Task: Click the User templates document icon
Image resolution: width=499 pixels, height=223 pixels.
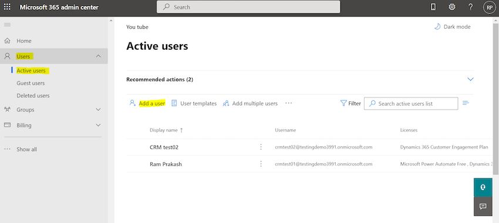Action: 174,103
